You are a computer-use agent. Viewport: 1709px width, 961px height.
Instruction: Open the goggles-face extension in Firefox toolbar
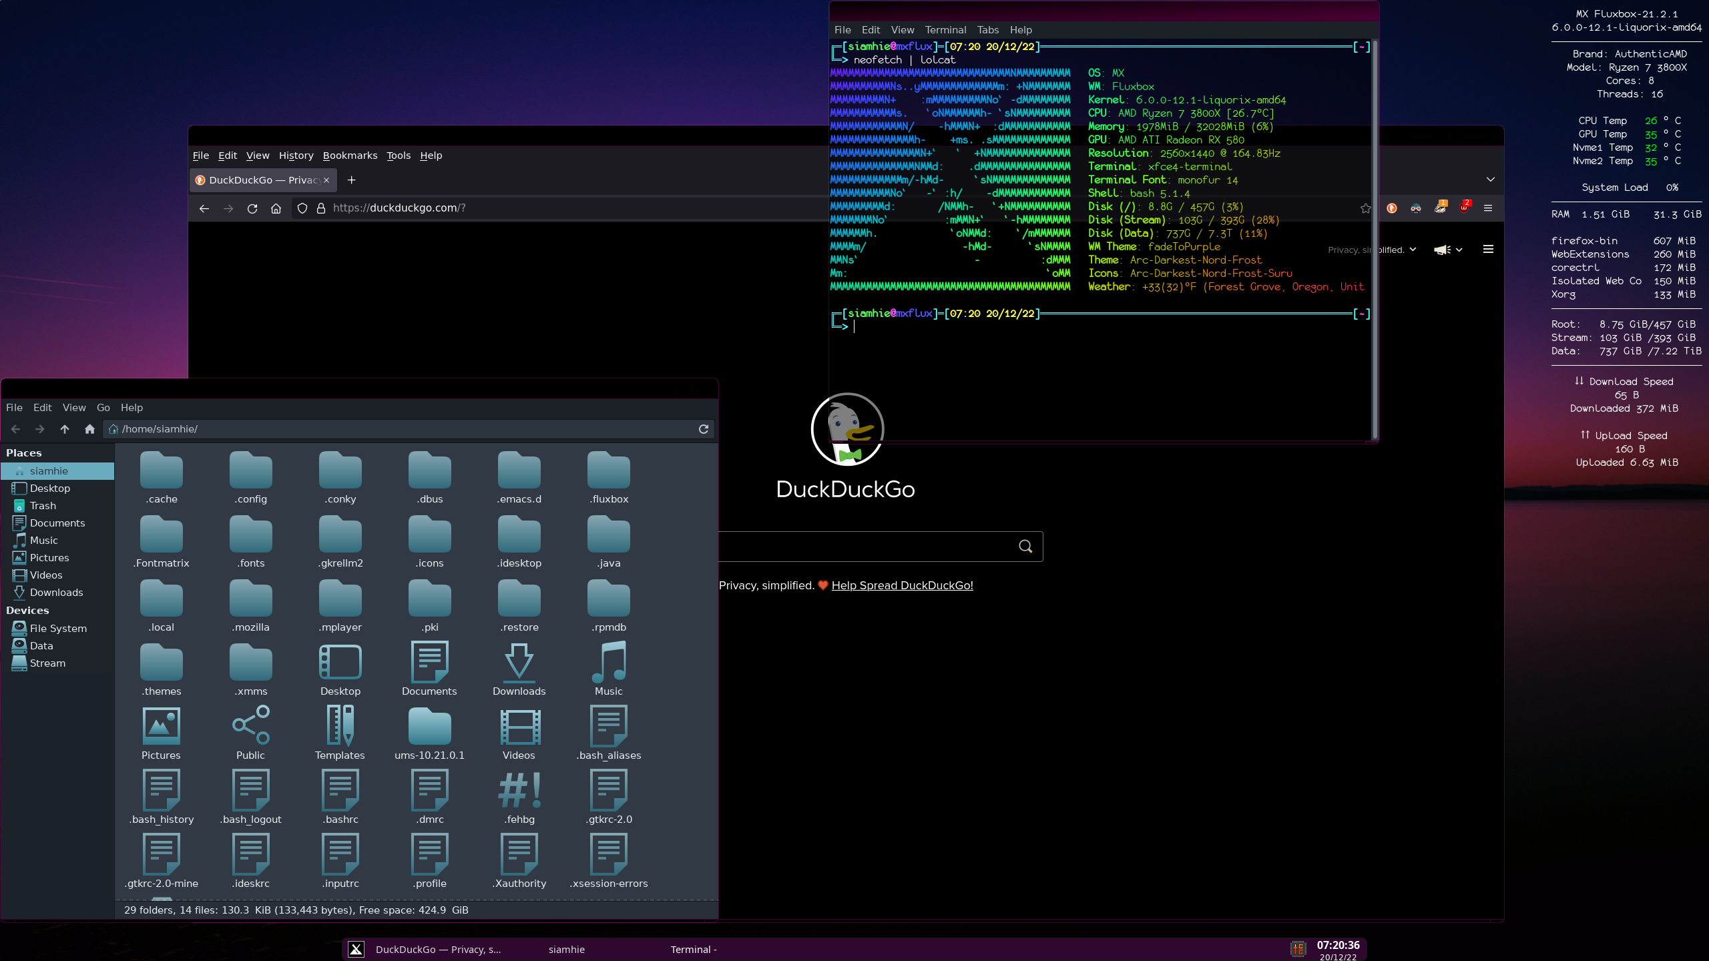tap(1416, 208)
